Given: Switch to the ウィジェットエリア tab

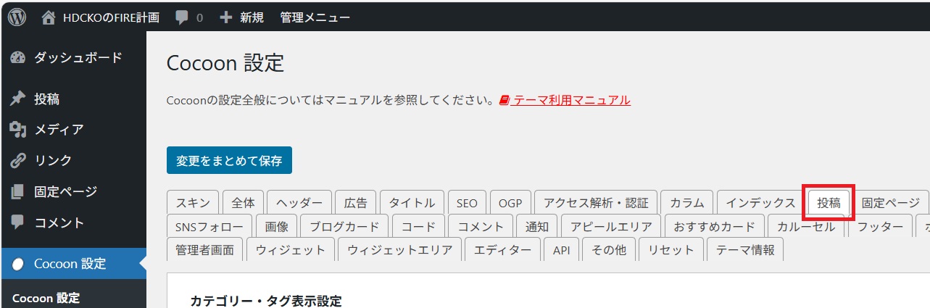Looking at the screenshot, I should [x=399, y=250].
